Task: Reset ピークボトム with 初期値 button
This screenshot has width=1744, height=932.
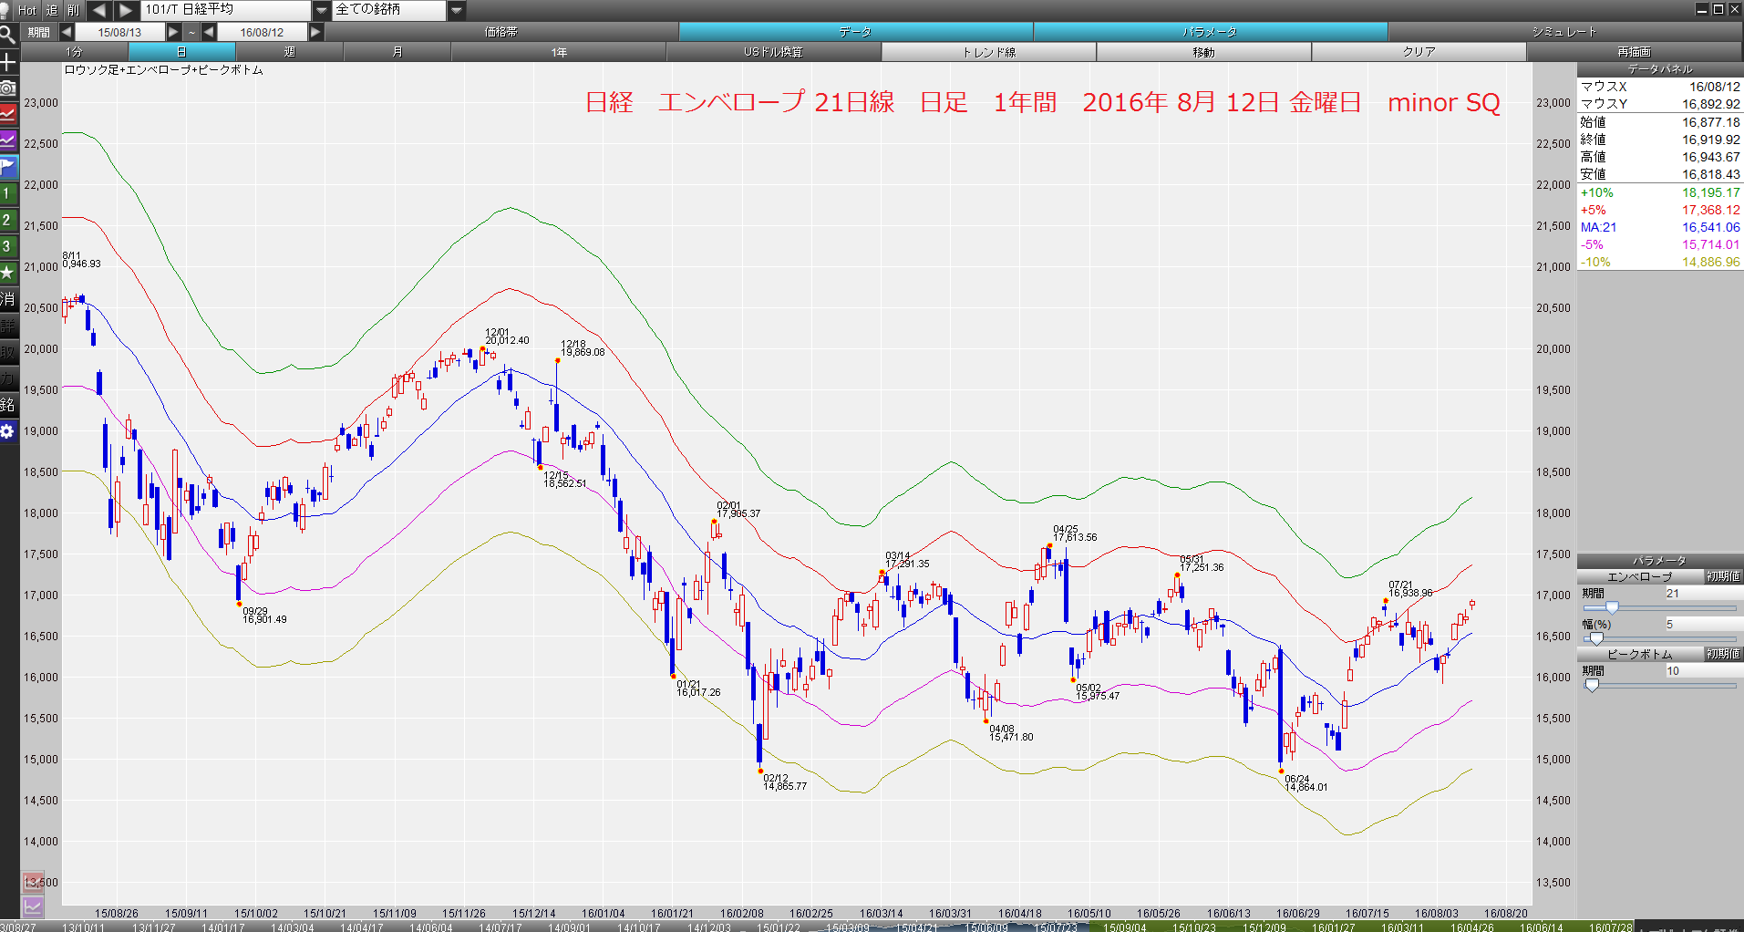Action: click(x=1723, y=654)
